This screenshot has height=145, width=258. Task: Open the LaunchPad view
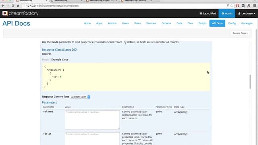pyautogui.click(x=208, y=13)
